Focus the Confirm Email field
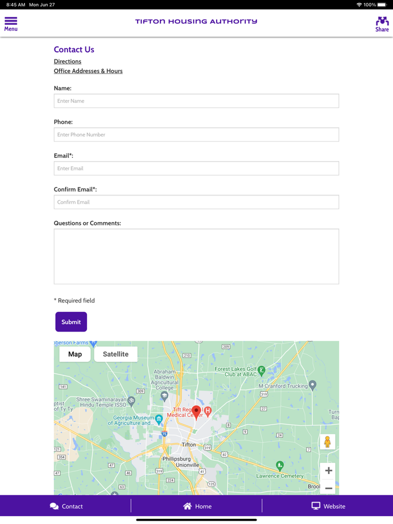The image size is (393, 524). (196, 202)
